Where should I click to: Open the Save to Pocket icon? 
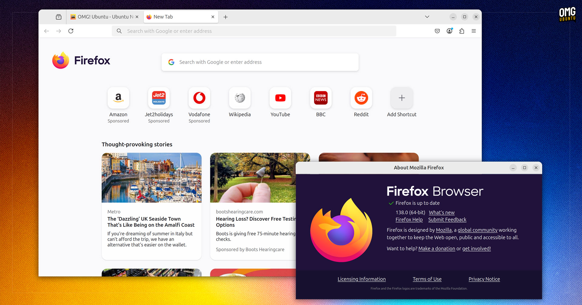coord(437,31)
